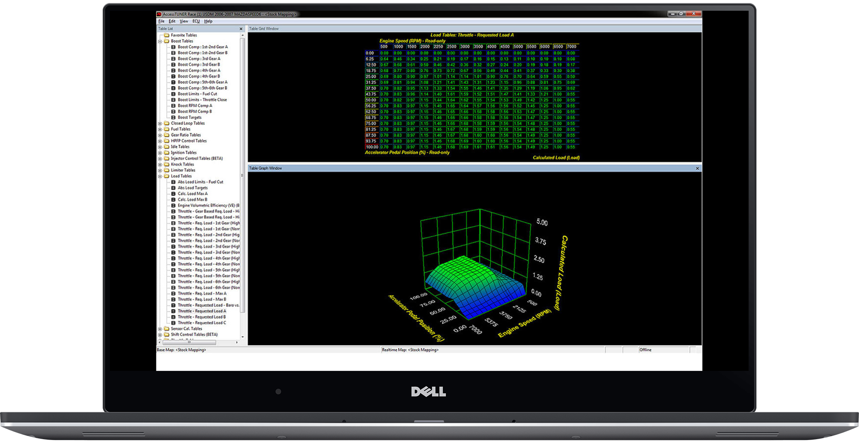Select Throttle - Requested Load A table
859x443 pixels.
pyautogui.click(x=202, y=311)
